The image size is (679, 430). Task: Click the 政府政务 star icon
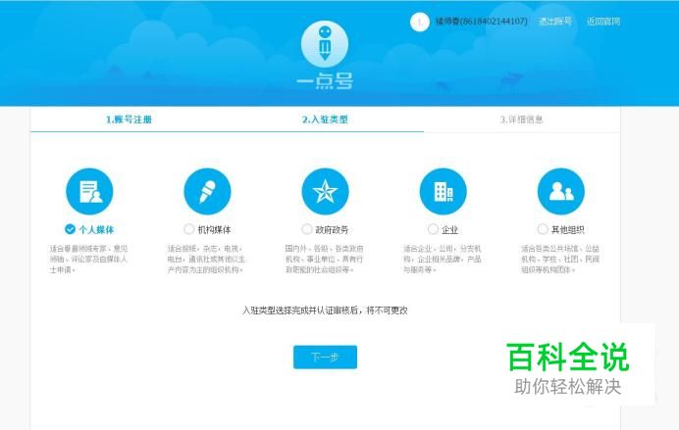pyautogui.click(x=325, y=191)
